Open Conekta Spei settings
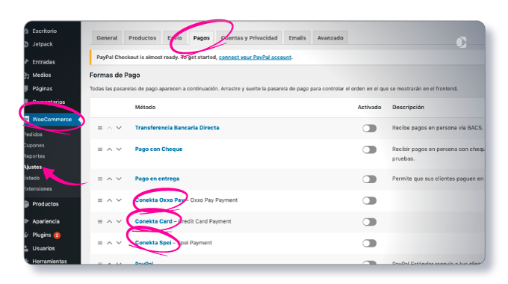The height and width of the screenshot is (284, 508). pyautogui.click(x=153, y=243)
